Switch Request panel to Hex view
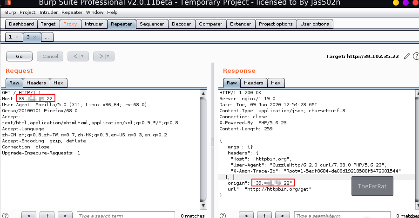This screenshot has height=218, width=419. pos(58,83)
